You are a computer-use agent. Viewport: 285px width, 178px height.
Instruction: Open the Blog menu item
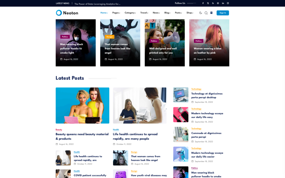coord(167,13)
